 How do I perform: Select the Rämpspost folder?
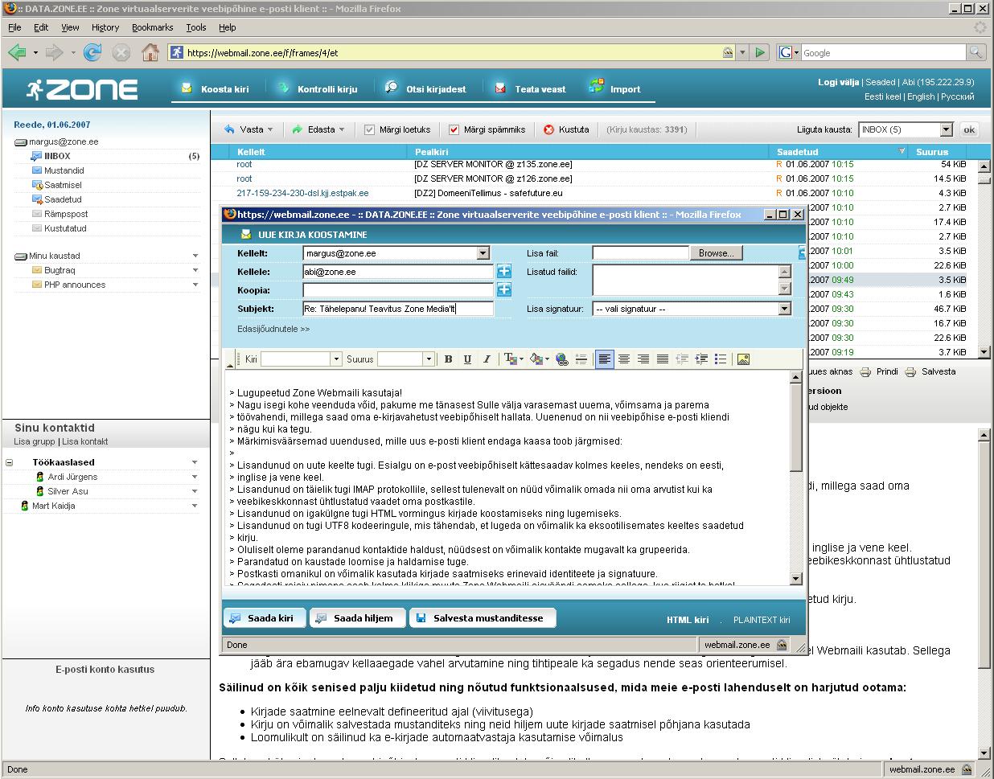[x=66, y=214]
